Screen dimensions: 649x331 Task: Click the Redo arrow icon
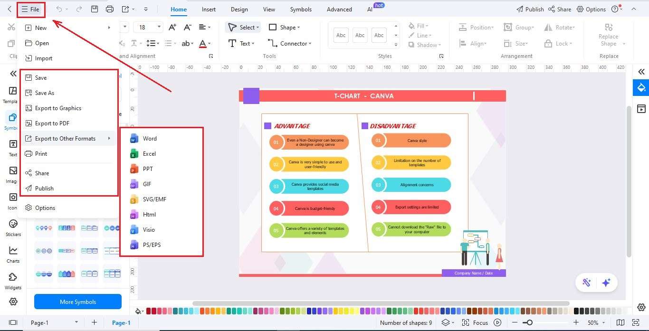79,9
